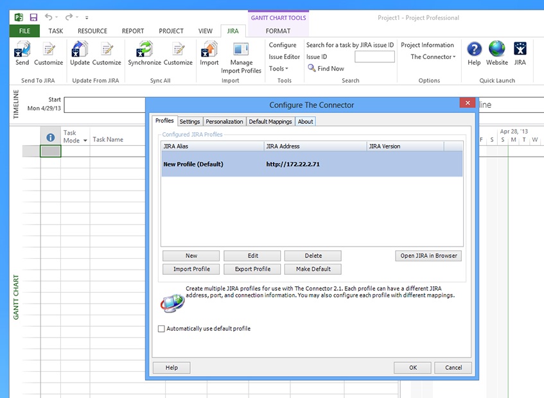Open the Quick Access Toolbar customize dropdown
Screen dimensions: 544x398
tap(87, 17)
